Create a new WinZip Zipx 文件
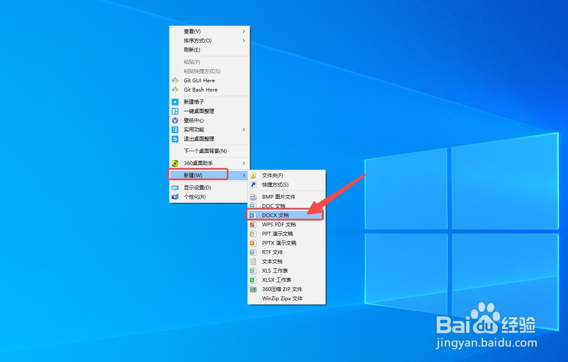 coord(287,299)
